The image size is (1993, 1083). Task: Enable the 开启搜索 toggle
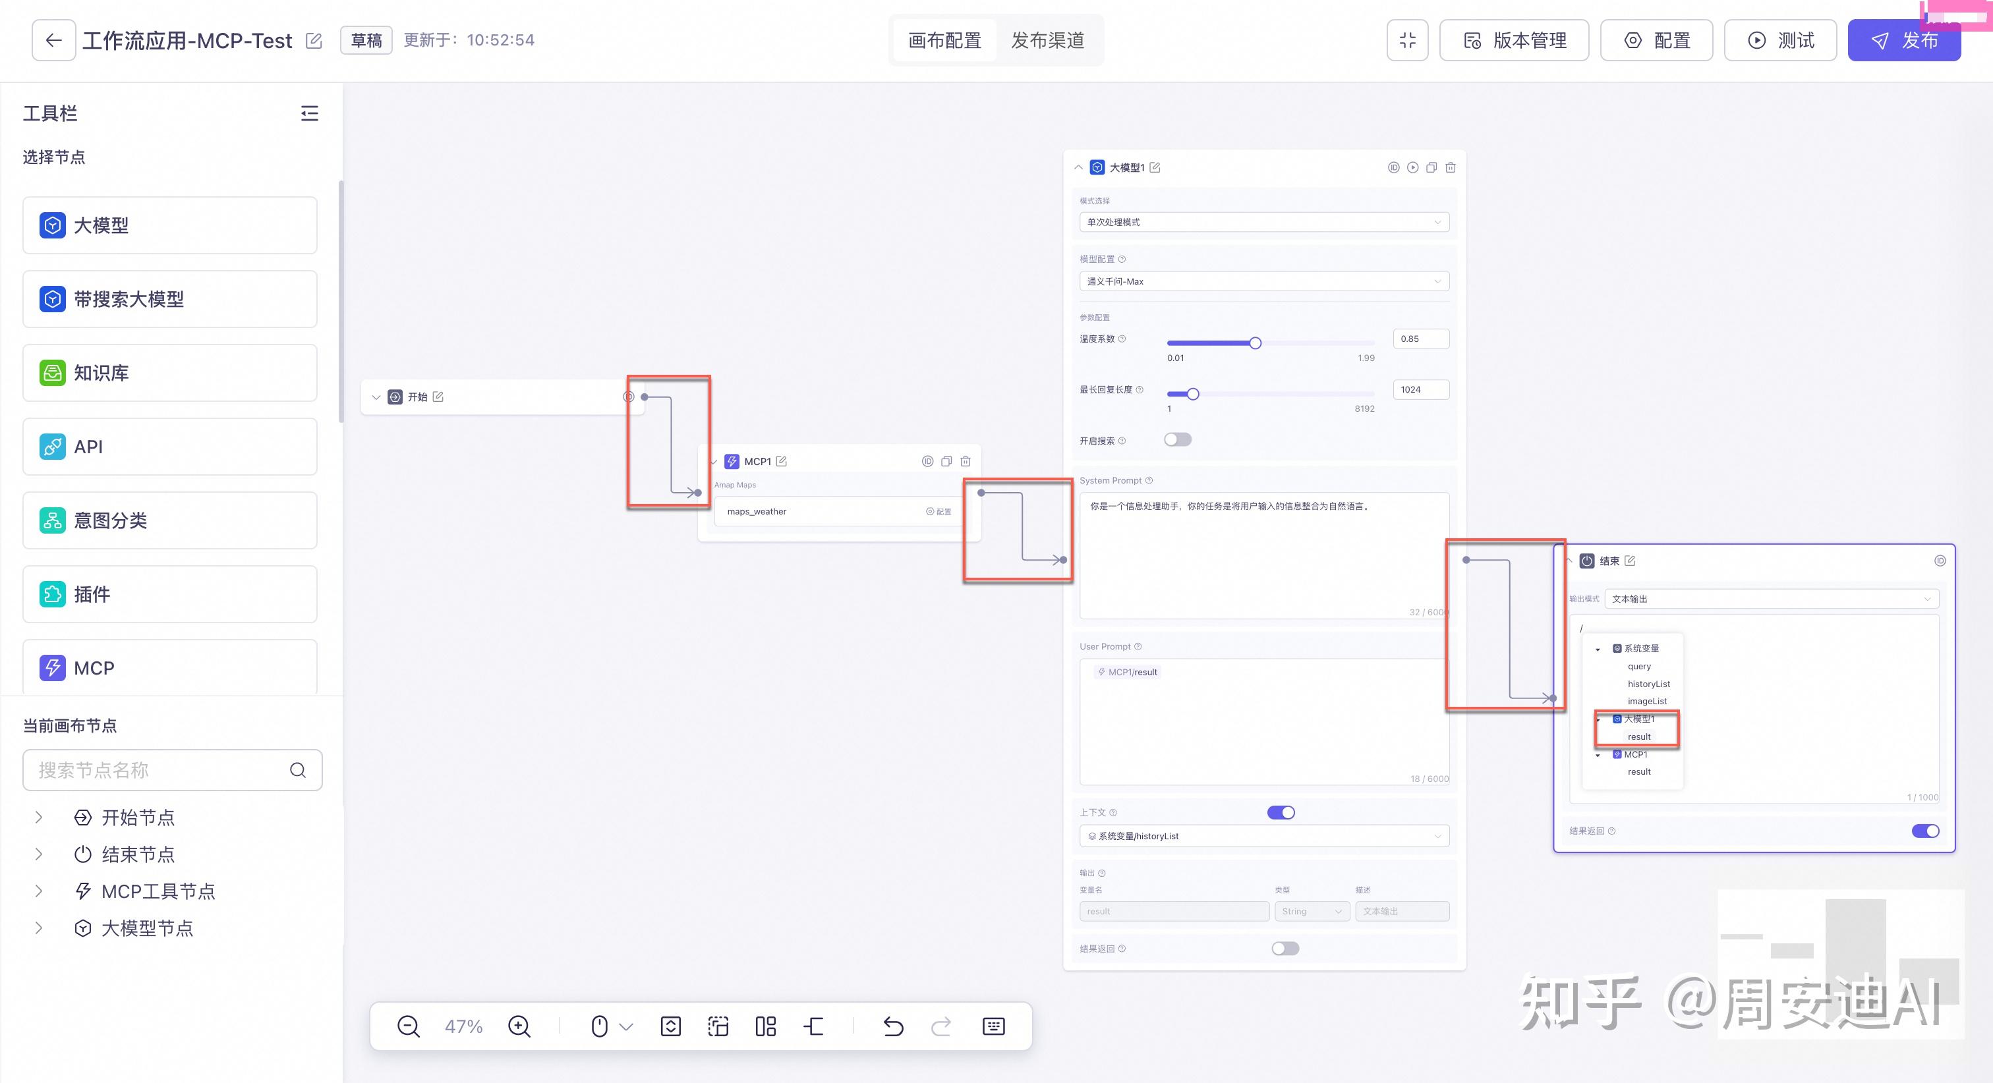(x=1178, y=440)
